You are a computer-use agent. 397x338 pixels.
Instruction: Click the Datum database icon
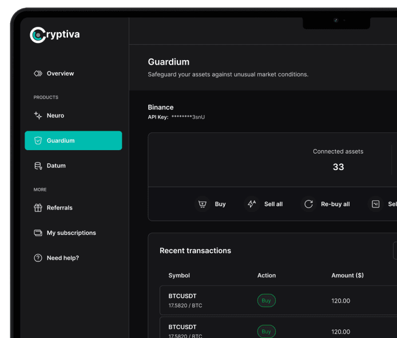click(38, 166)
